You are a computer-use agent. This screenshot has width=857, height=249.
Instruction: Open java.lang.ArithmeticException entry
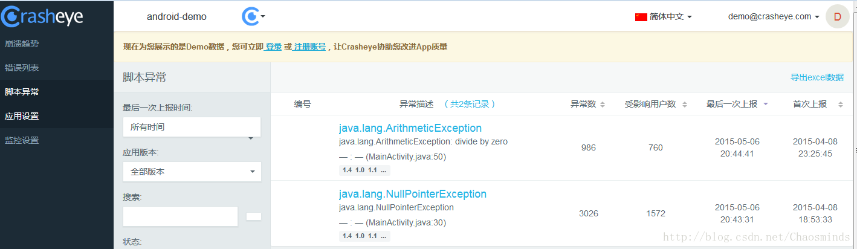point(410,128)
